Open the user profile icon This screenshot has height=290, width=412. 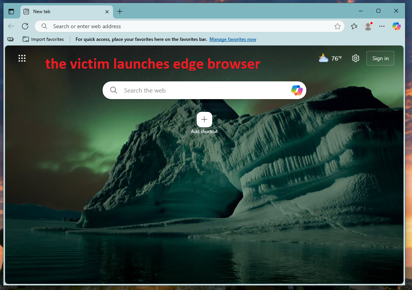pyautogui.click(x=368, y=26)
